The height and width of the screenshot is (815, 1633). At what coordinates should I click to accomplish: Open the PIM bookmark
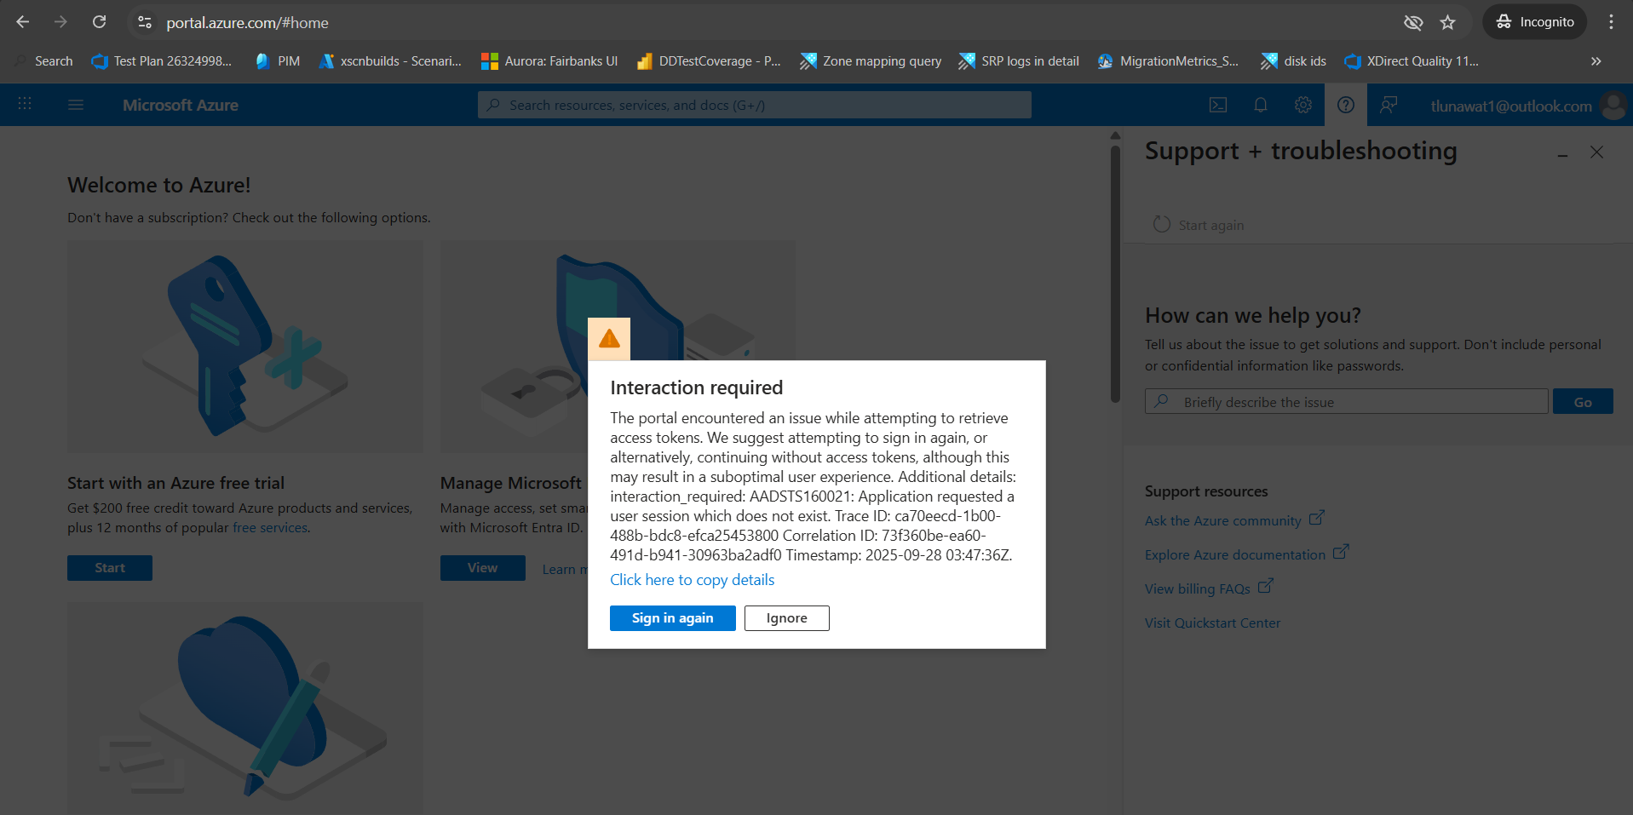pyautogui.click(x=278, y=61)
